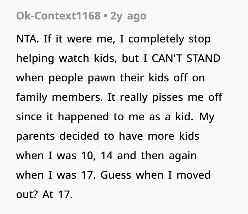The height and width of the screenshot is (214, 248).
Task: Open the Ok-Context1168 user profile
Action: (x=58, y=16)
